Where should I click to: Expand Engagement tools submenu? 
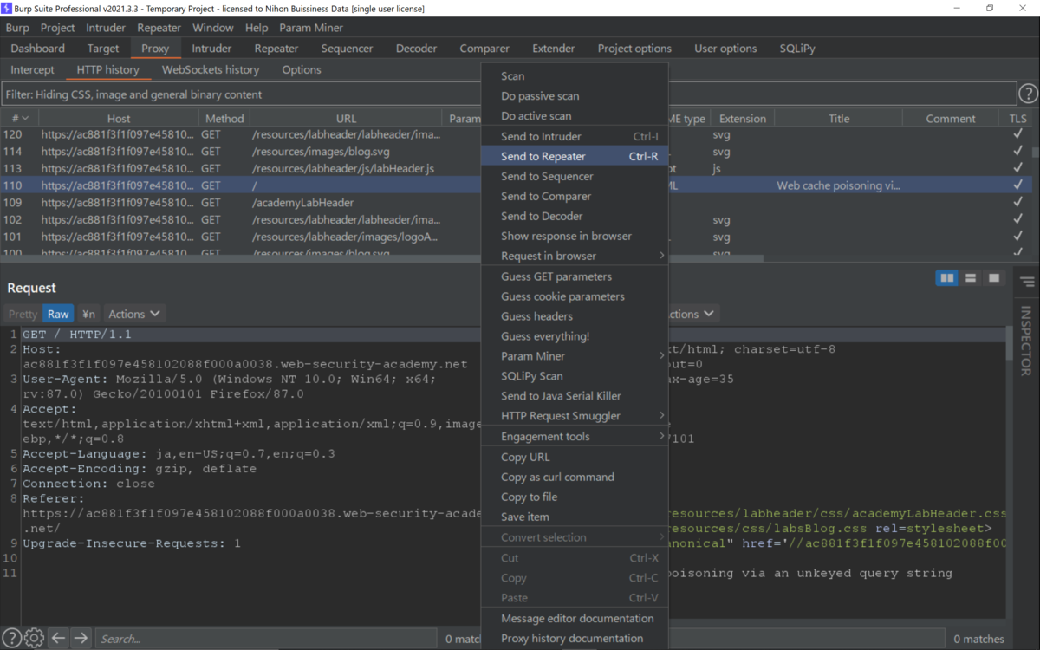pyautogui.click(x=575, y=437)
